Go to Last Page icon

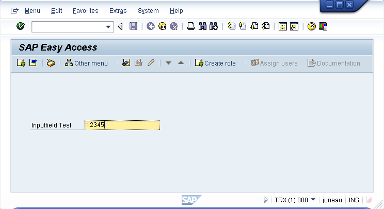[x=266, y=26]
